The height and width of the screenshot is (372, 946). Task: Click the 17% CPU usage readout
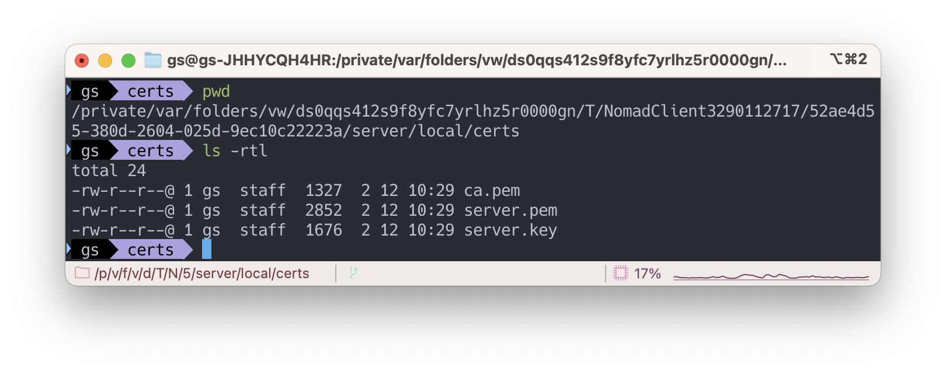[647, 273]
